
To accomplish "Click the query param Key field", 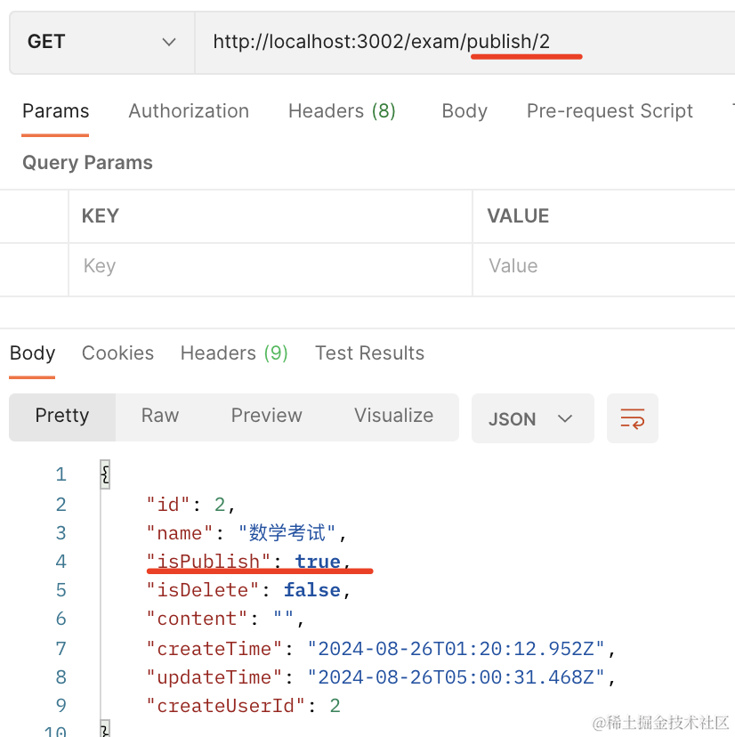I will (x=267, y=266).
